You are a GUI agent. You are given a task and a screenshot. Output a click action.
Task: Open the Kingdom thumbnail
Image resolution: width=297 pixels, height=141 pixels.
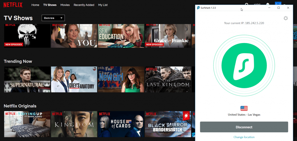(x=74, y=124)
